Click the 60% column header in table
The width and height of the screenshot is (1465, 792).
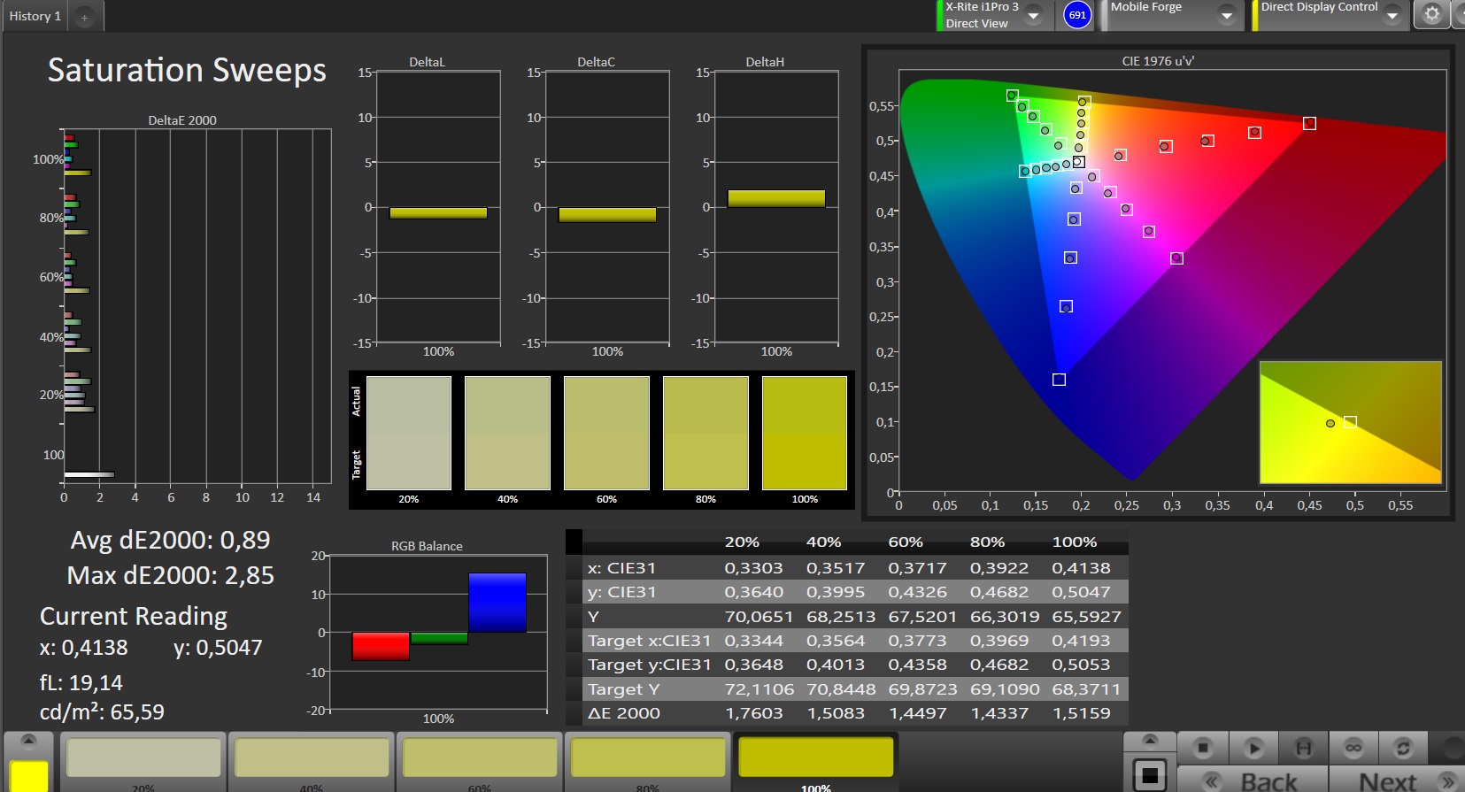click(x=906, y=542)
